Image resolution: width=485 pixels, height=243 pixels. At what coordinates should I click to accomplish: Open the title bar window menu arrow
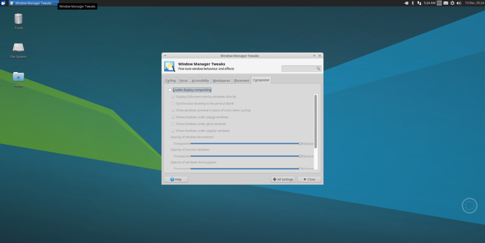point(165,56)
